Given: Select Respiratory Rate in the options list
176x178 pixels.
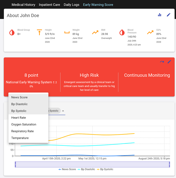Looking at the screenshot, I should pyautogui.click(x=22, y=131).
